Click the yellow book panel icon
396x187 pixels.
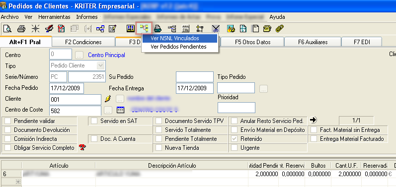130,28
